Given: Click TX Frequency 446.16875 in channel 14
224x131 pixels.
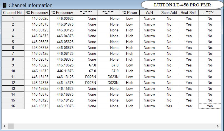Looking at the screenshot, I should 62,94.
